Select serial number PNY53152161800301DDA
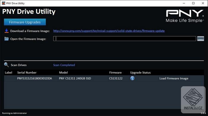208x116 pixels. (x=34, y=79)
